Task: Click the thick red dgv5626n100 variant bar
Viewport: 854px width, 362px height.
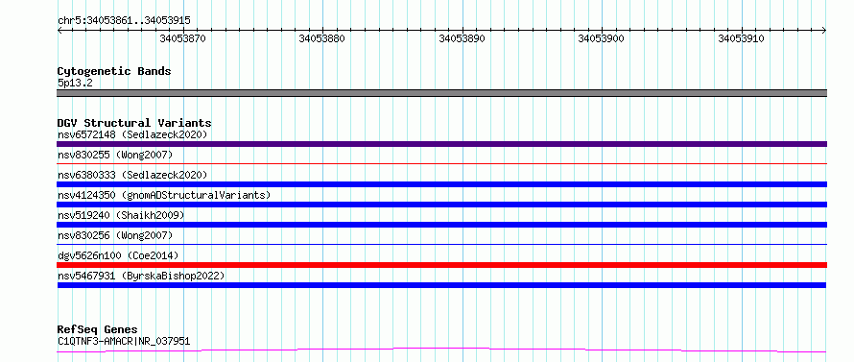Action: point(441,265)
